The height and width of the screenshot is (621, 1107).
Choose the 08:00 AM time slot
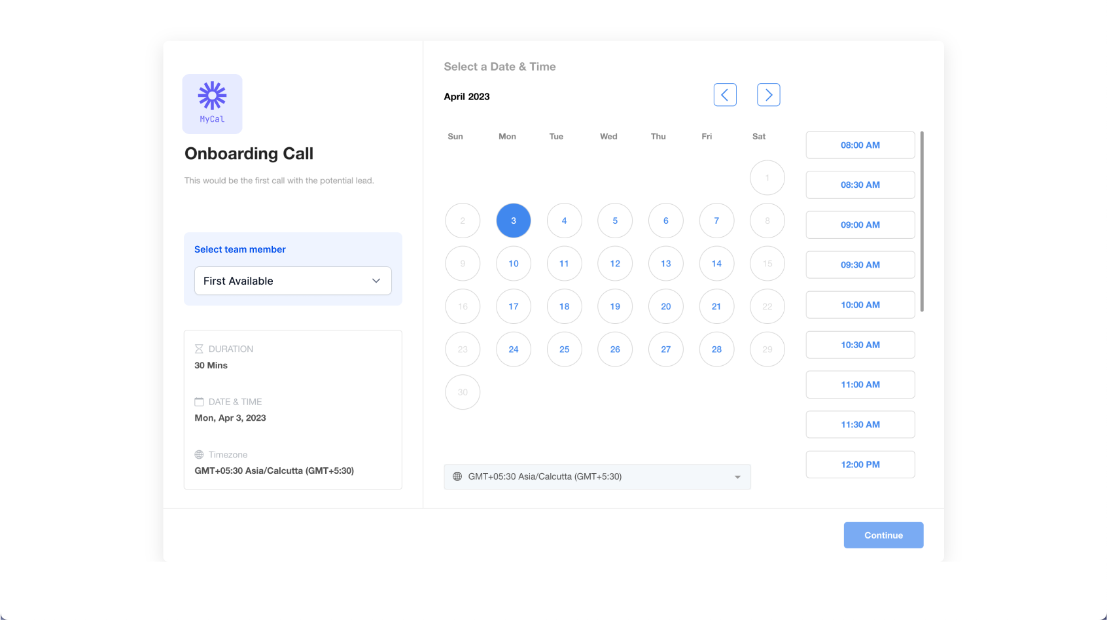(x=860, y=145)
